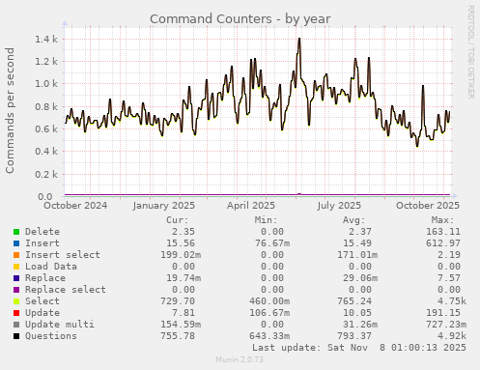Click the red Update legend swatch
The height and width of the screenshot is (370, 480).
(x=16, y=313)
